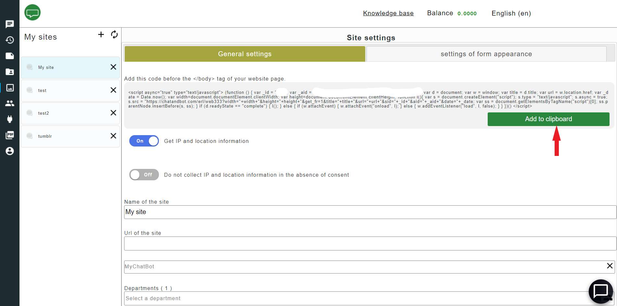Open the Select a department dropdown
617x306 pixels.
tap(357, 298)
